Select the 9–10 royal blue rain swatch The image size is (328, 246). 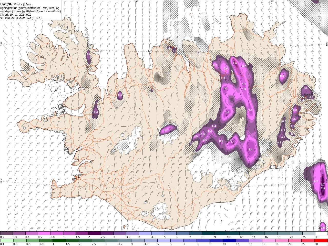click(217, 240)
